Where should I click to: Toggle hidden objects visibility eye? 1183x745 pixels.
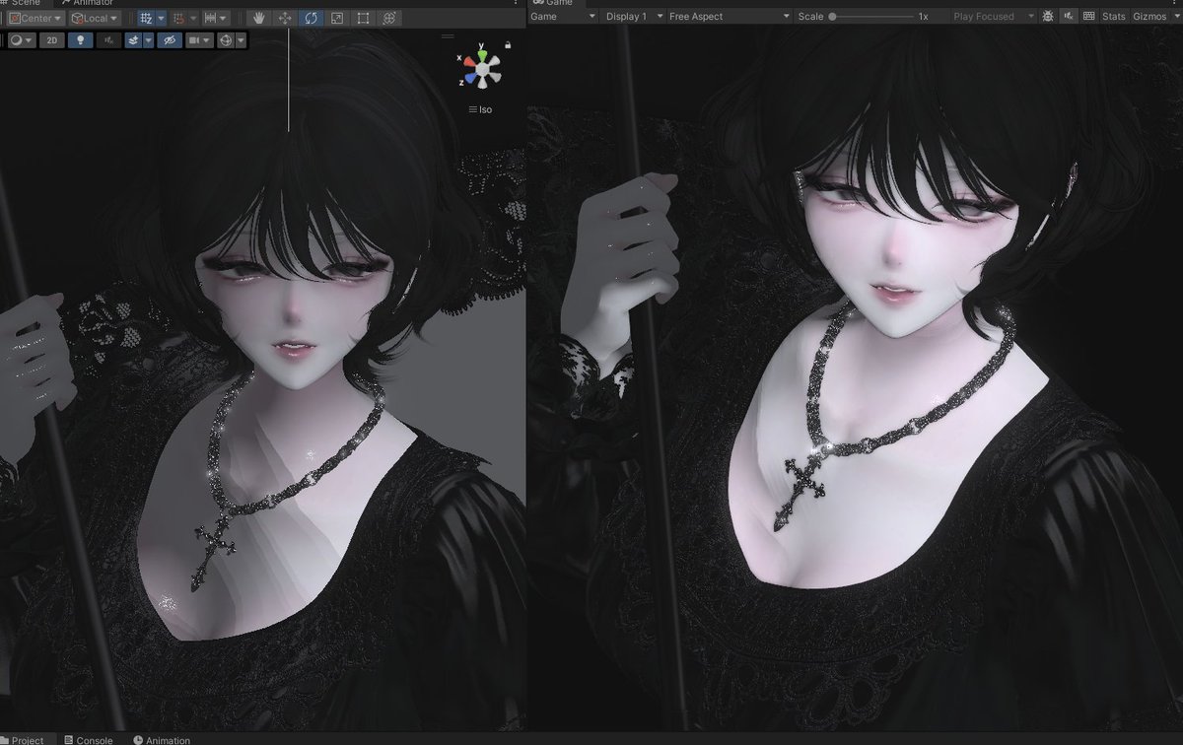pos(170,40)
